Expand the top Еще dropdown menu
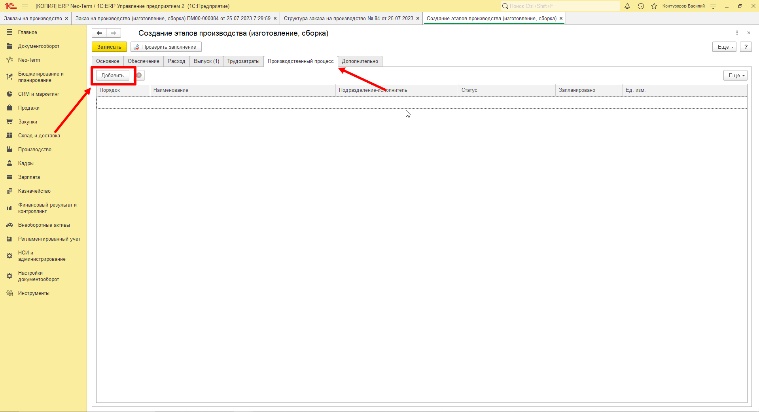759x412 pixels. [x=725, y=47]
